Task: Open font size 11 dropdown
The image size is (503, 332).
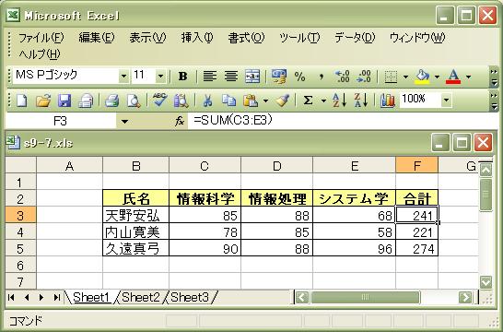Action: click(x=160, y=77)
